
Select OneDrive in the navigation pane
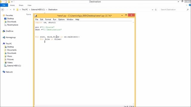(10, 31)
